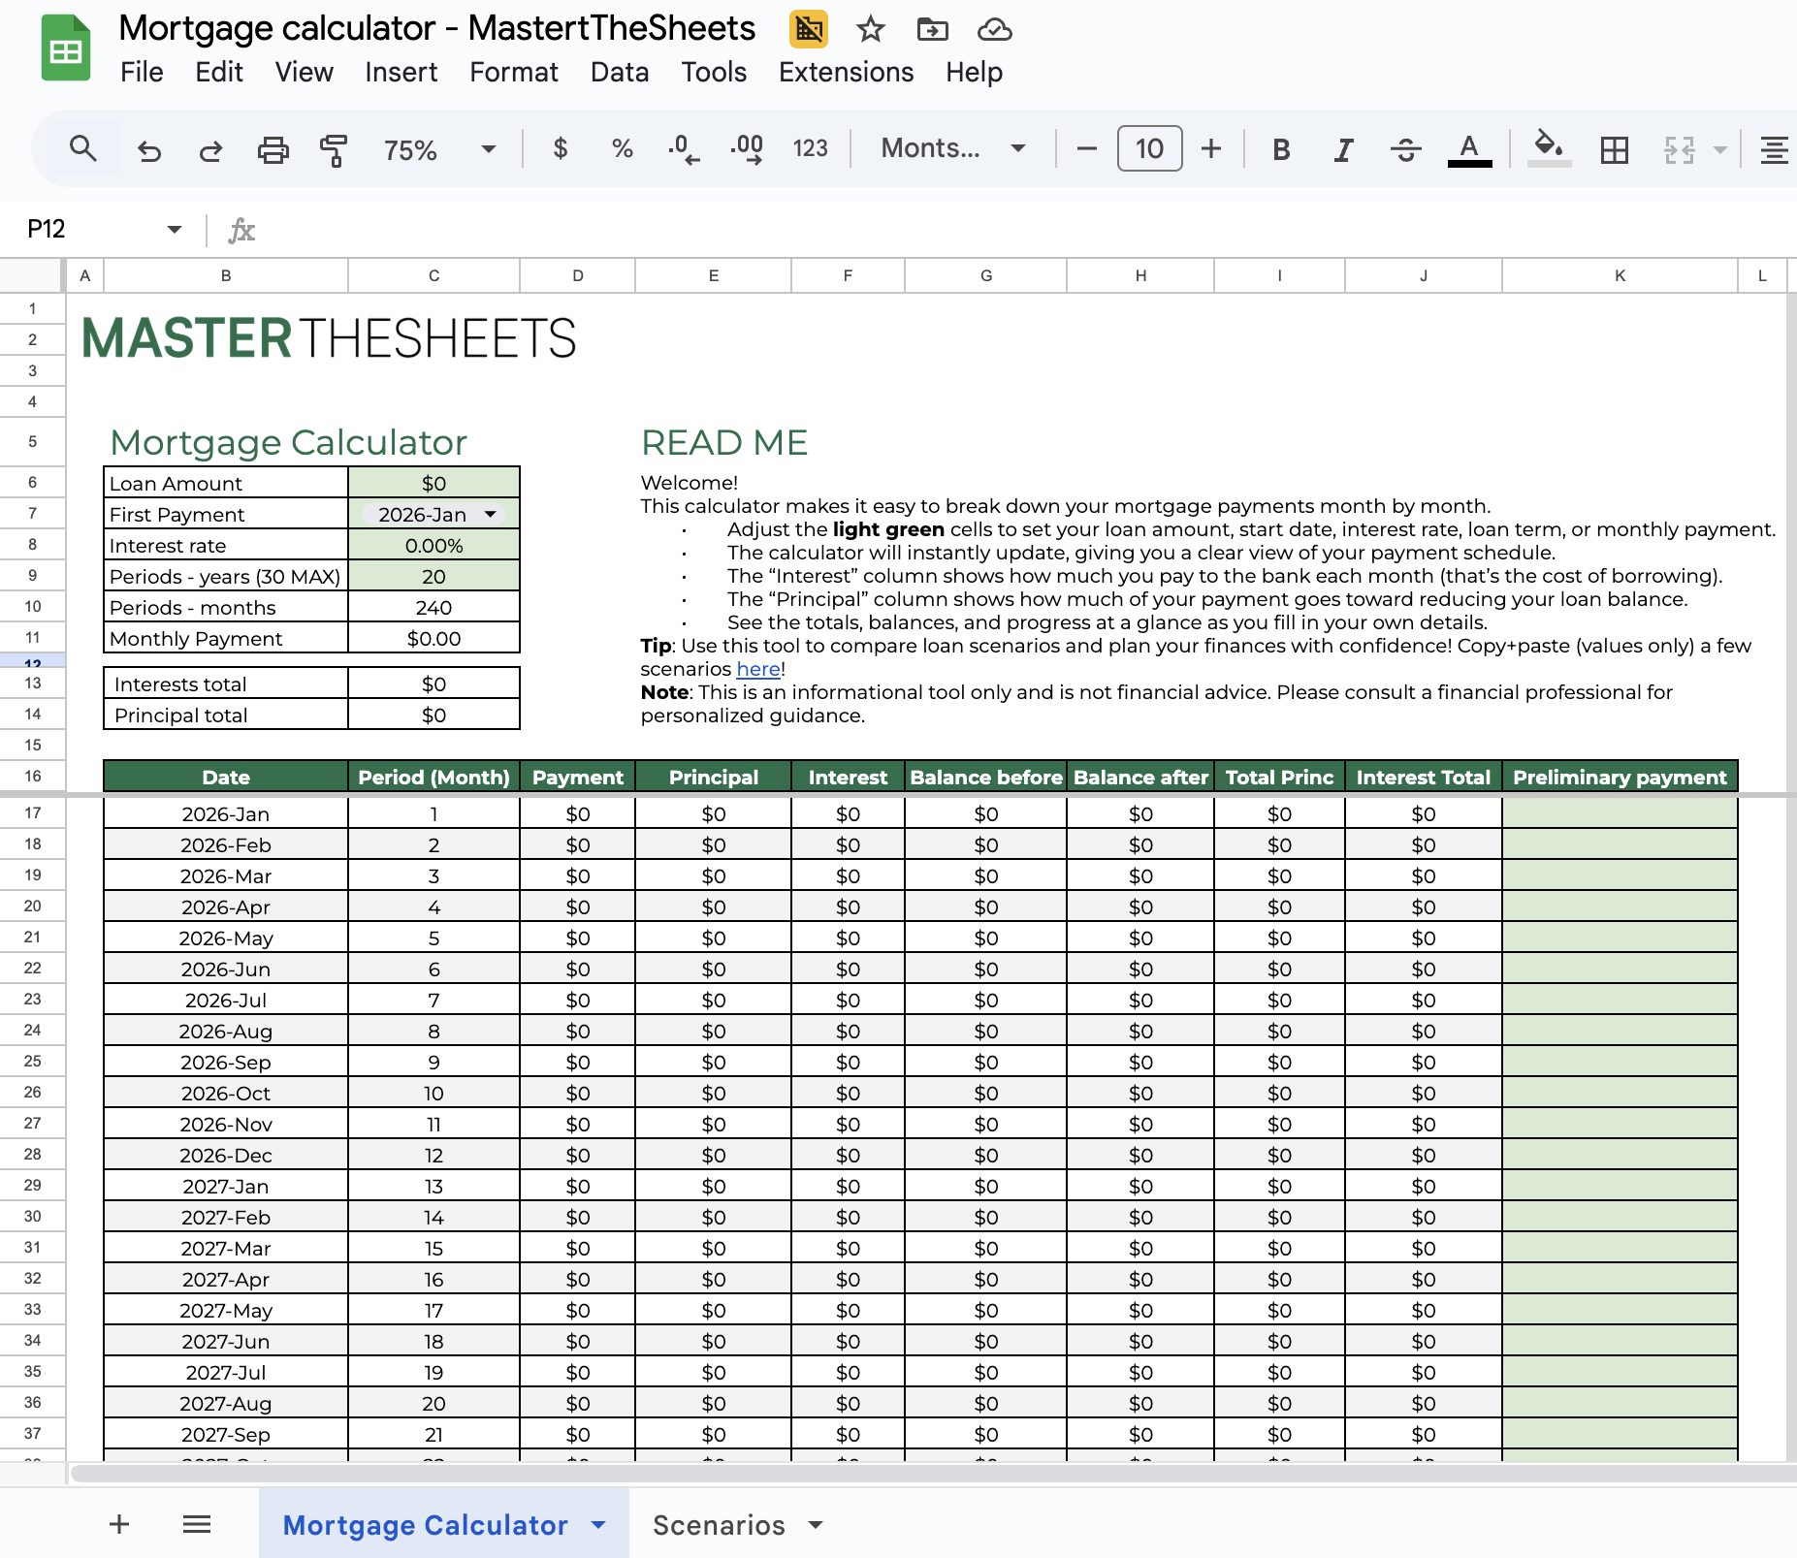Screen dimensions: 1797x1558
Task: Format as currency with dollar icon
Action: click(560, 149)
